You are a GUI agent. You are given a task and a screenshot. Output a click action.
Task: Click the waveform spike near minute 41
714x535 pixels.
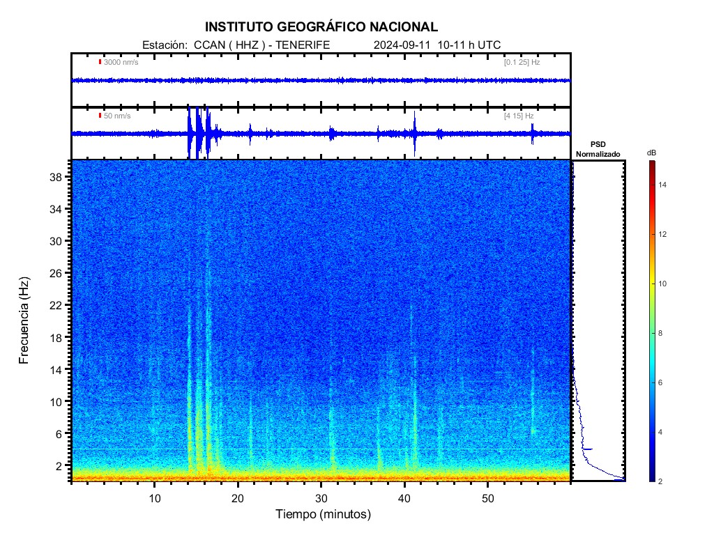coord(414,132)
